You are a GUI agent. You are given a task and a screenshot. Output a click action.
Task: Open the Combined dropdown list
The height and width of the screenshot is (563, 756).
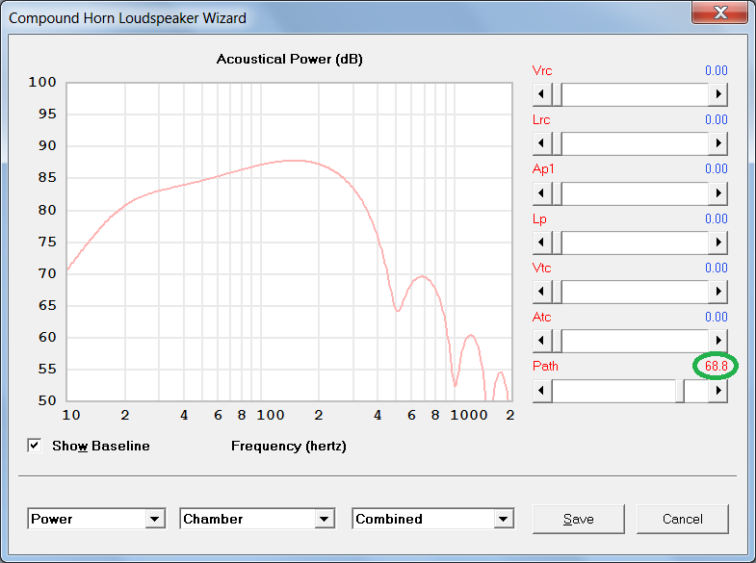pos(504,519)
